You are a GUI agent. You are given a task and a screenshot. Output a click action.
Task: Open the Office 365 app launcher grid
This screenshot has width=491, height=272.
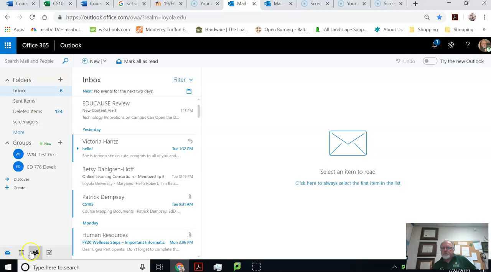(x=8, y=45)
